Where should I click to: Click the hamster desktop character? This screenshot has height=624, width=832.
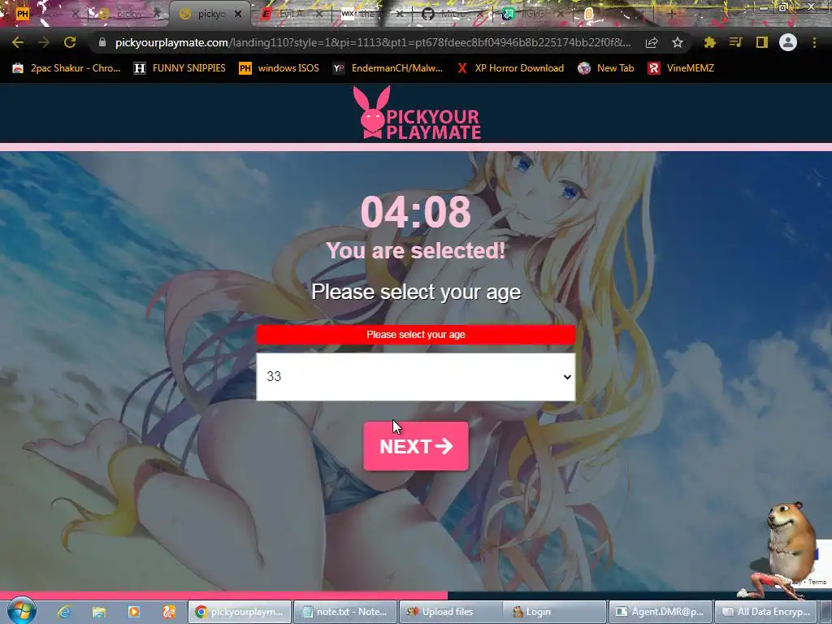click(x=791, y=544)
